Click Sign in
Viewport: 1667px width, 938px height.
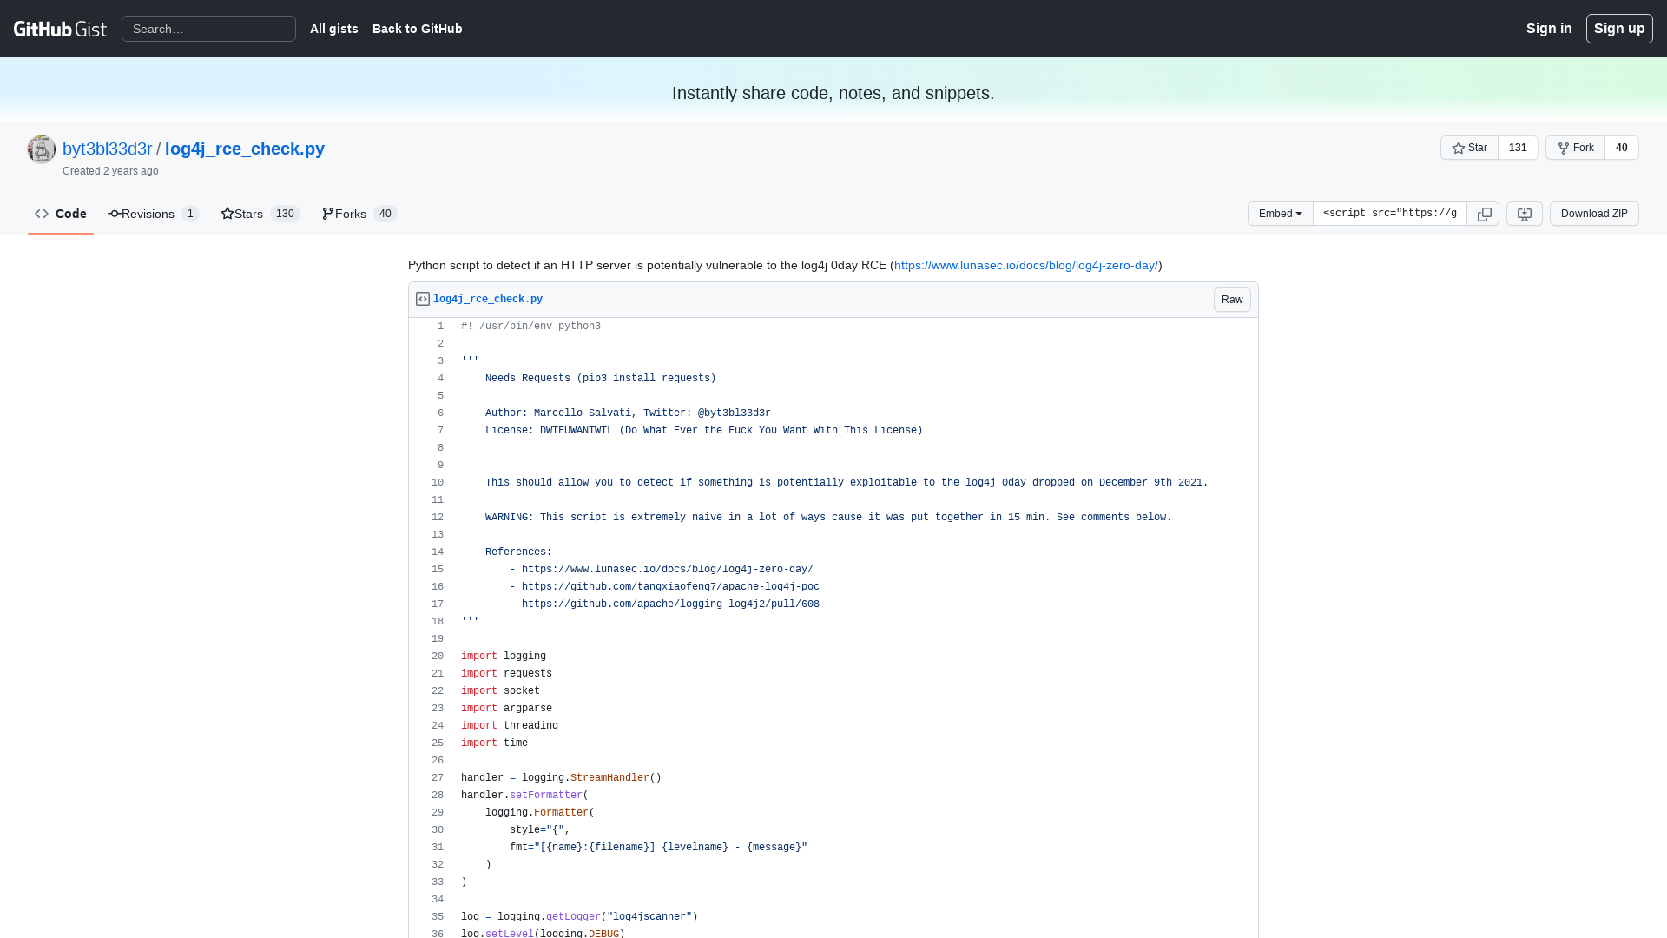pyautogui.click(x=1549, y=29)
